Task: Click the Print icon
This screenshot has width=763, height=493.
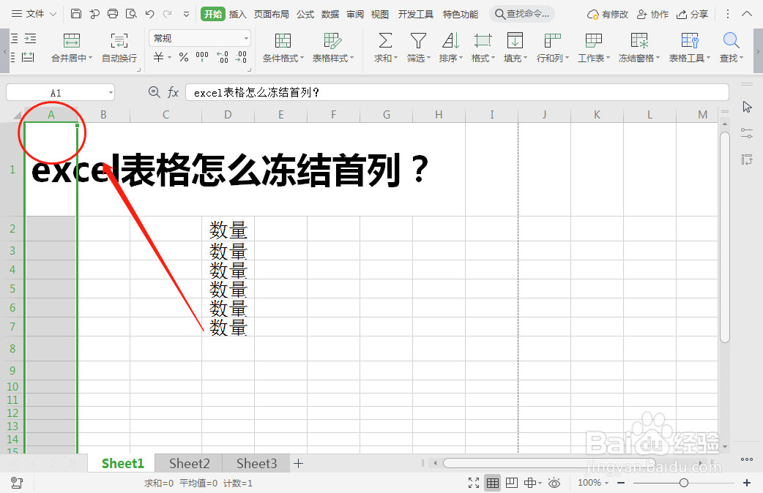Action: pyautogui.click(x=113, y=14)
